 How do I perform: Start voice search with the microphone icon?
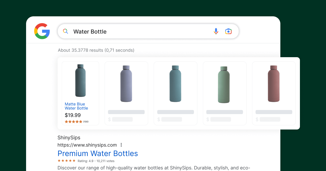point(216,31)
